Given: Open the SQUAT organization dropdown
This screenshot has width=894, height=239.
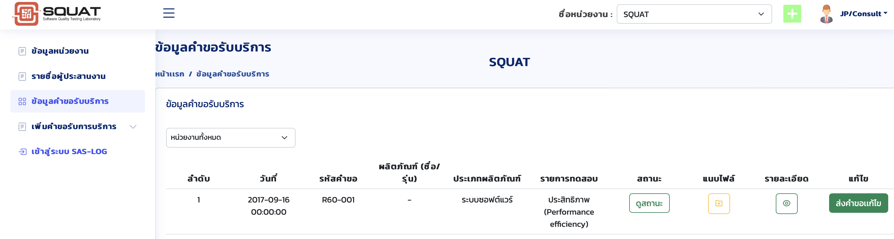Looking at the screenshot, I should [694, 14].
